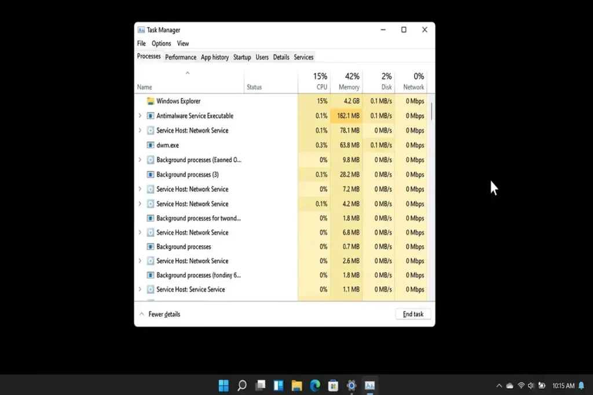593x395 pixels.
Task: Sort by the Status column header
Action: 271,81
